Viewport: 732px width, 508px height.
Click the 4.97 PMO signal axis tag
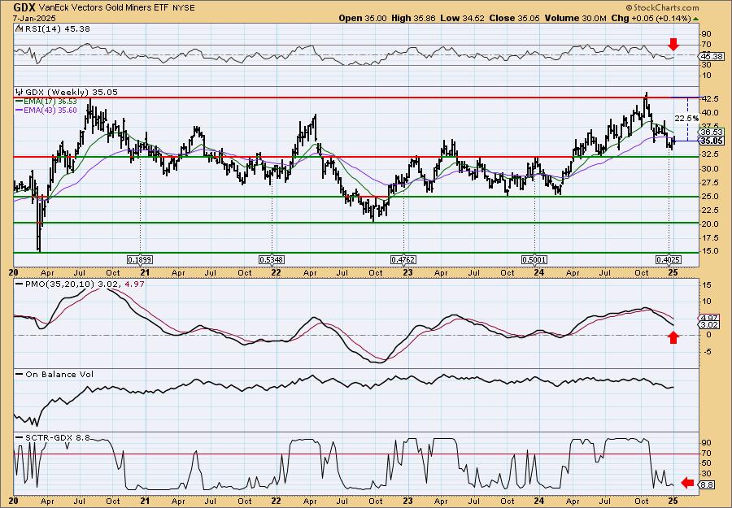click(709, 317)
